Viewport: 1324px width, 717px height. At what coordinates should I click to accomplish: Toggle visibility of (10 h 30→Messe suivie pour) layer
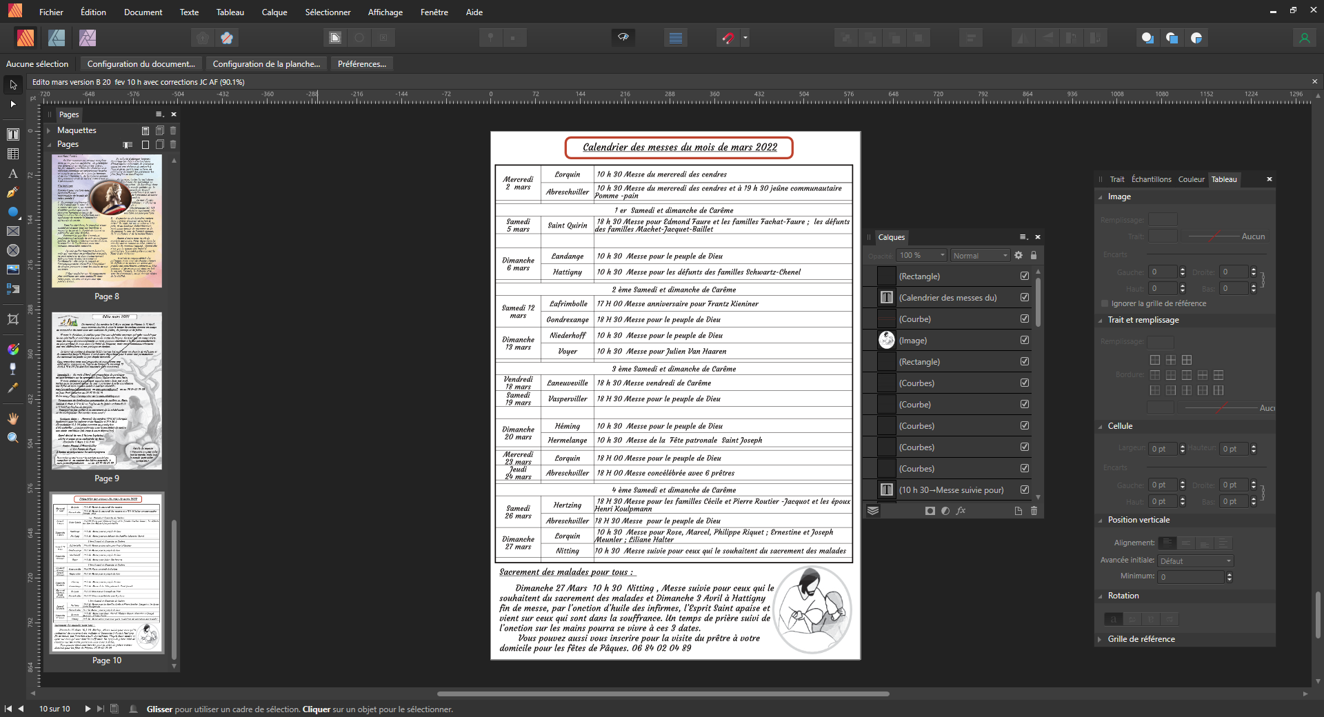1025,489
